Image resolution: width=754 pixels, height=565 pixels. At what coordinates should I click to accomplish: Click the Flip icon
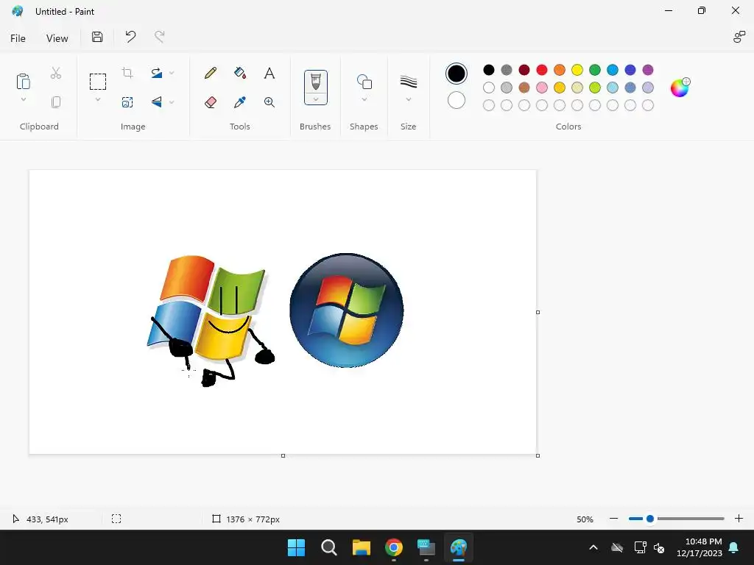pyautogui.click(x=157, y=102)
